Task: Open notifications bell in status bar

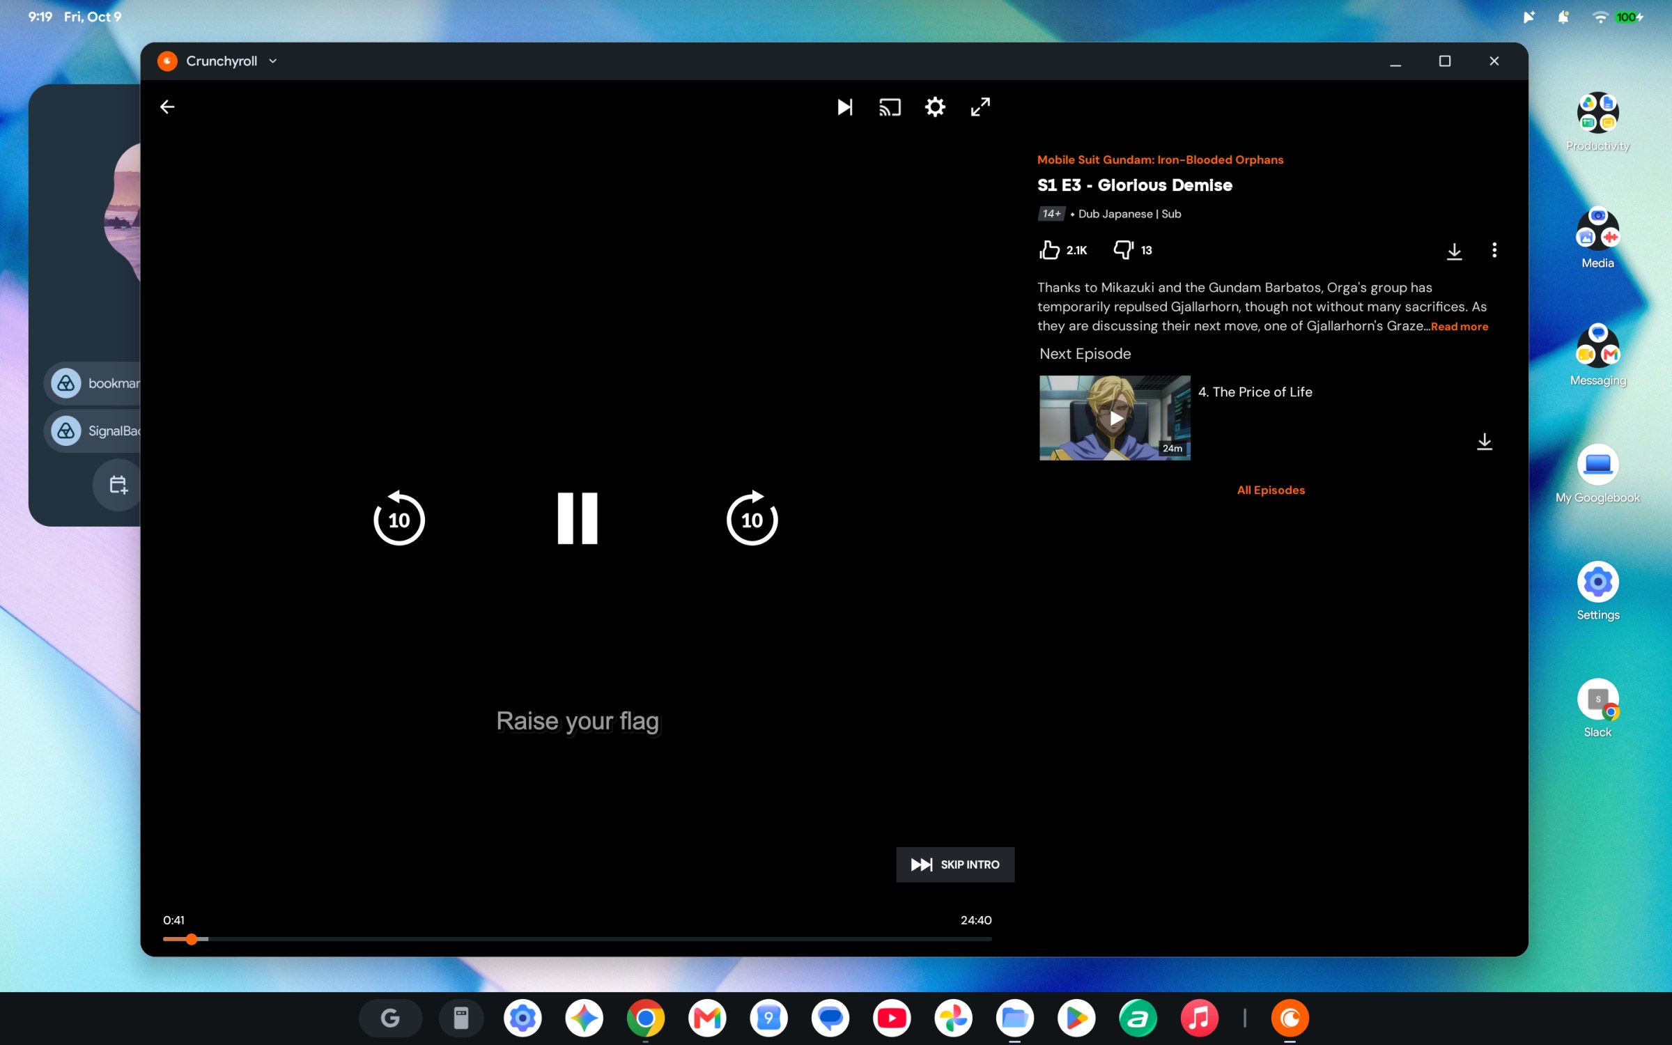Action: coord(1563,17)
